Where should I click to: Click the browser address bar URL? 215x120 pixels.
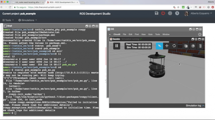tap(45, 7)
